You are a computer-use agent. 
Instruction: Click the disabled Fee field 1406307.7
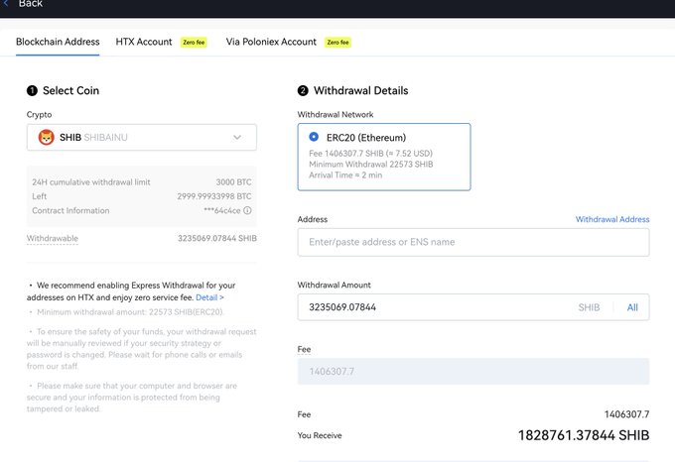point(473,372)
